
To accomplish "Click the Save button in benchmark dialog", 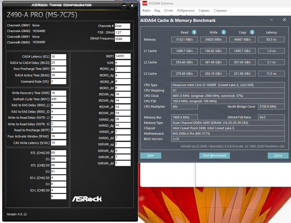I will [x=150, y=155].
